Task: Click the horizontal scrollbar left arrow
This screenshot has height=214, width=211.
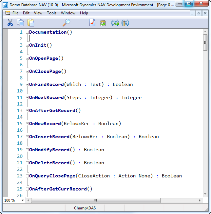Action: pyautogui.click(x=28, y=200)
